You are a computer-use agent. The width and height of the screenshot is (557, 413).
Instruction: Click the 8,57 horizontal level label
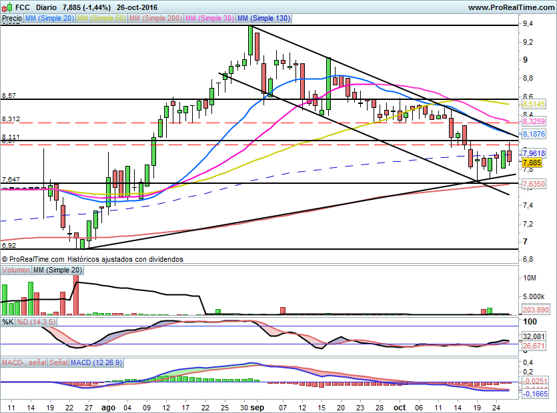click(x=9, y=96)
